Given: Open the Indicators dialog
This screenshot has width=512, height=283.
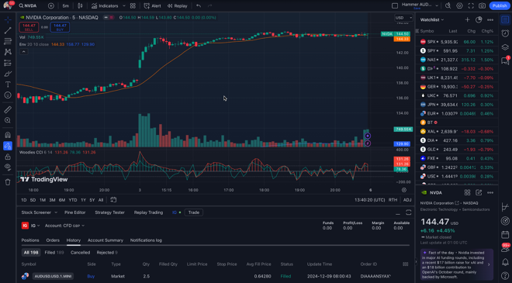Looking at the screenshot, I should pos(105,6).
